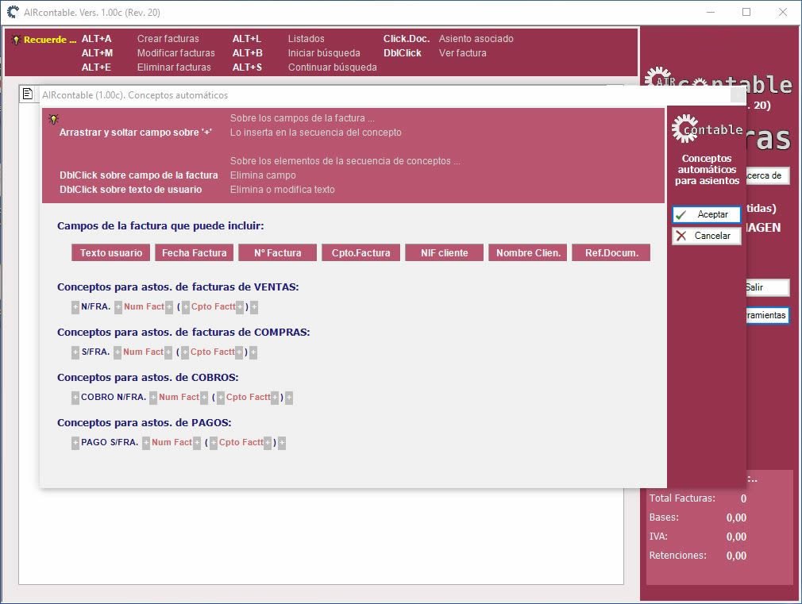Image resolution: width=802 pixels, height=604 pixels.
Task: Click the Nº Factura field button
Action: pyautogui.click(x=277, y=253)
